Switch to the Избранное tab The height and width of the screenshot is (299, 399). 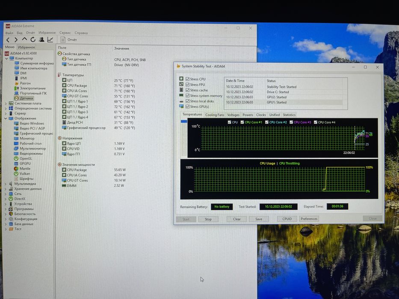point(27,47)
